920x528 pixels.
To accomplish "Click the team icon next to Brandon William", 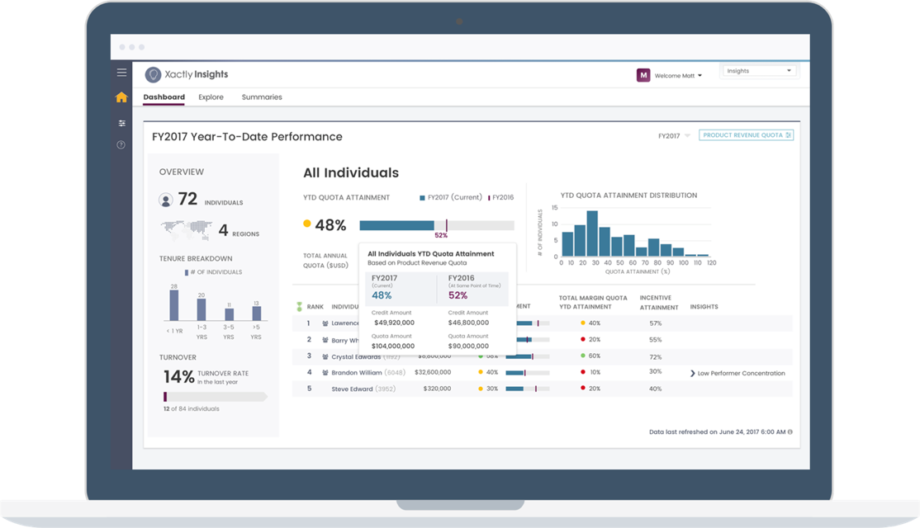I will click(x=325, y=373).
